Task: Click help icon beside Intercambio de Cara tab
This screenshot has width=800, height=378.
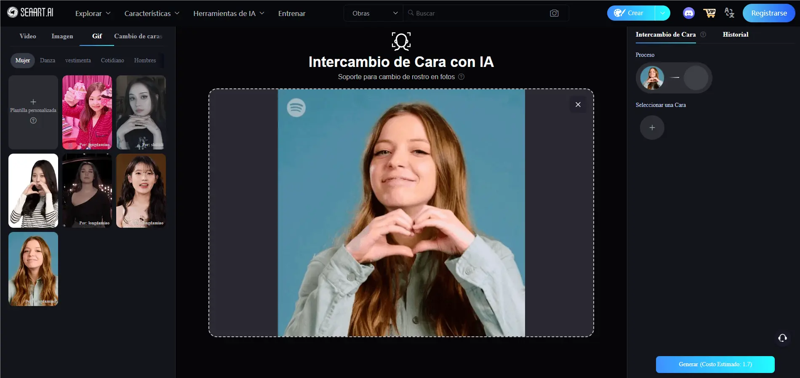Action: coord(703,35)
